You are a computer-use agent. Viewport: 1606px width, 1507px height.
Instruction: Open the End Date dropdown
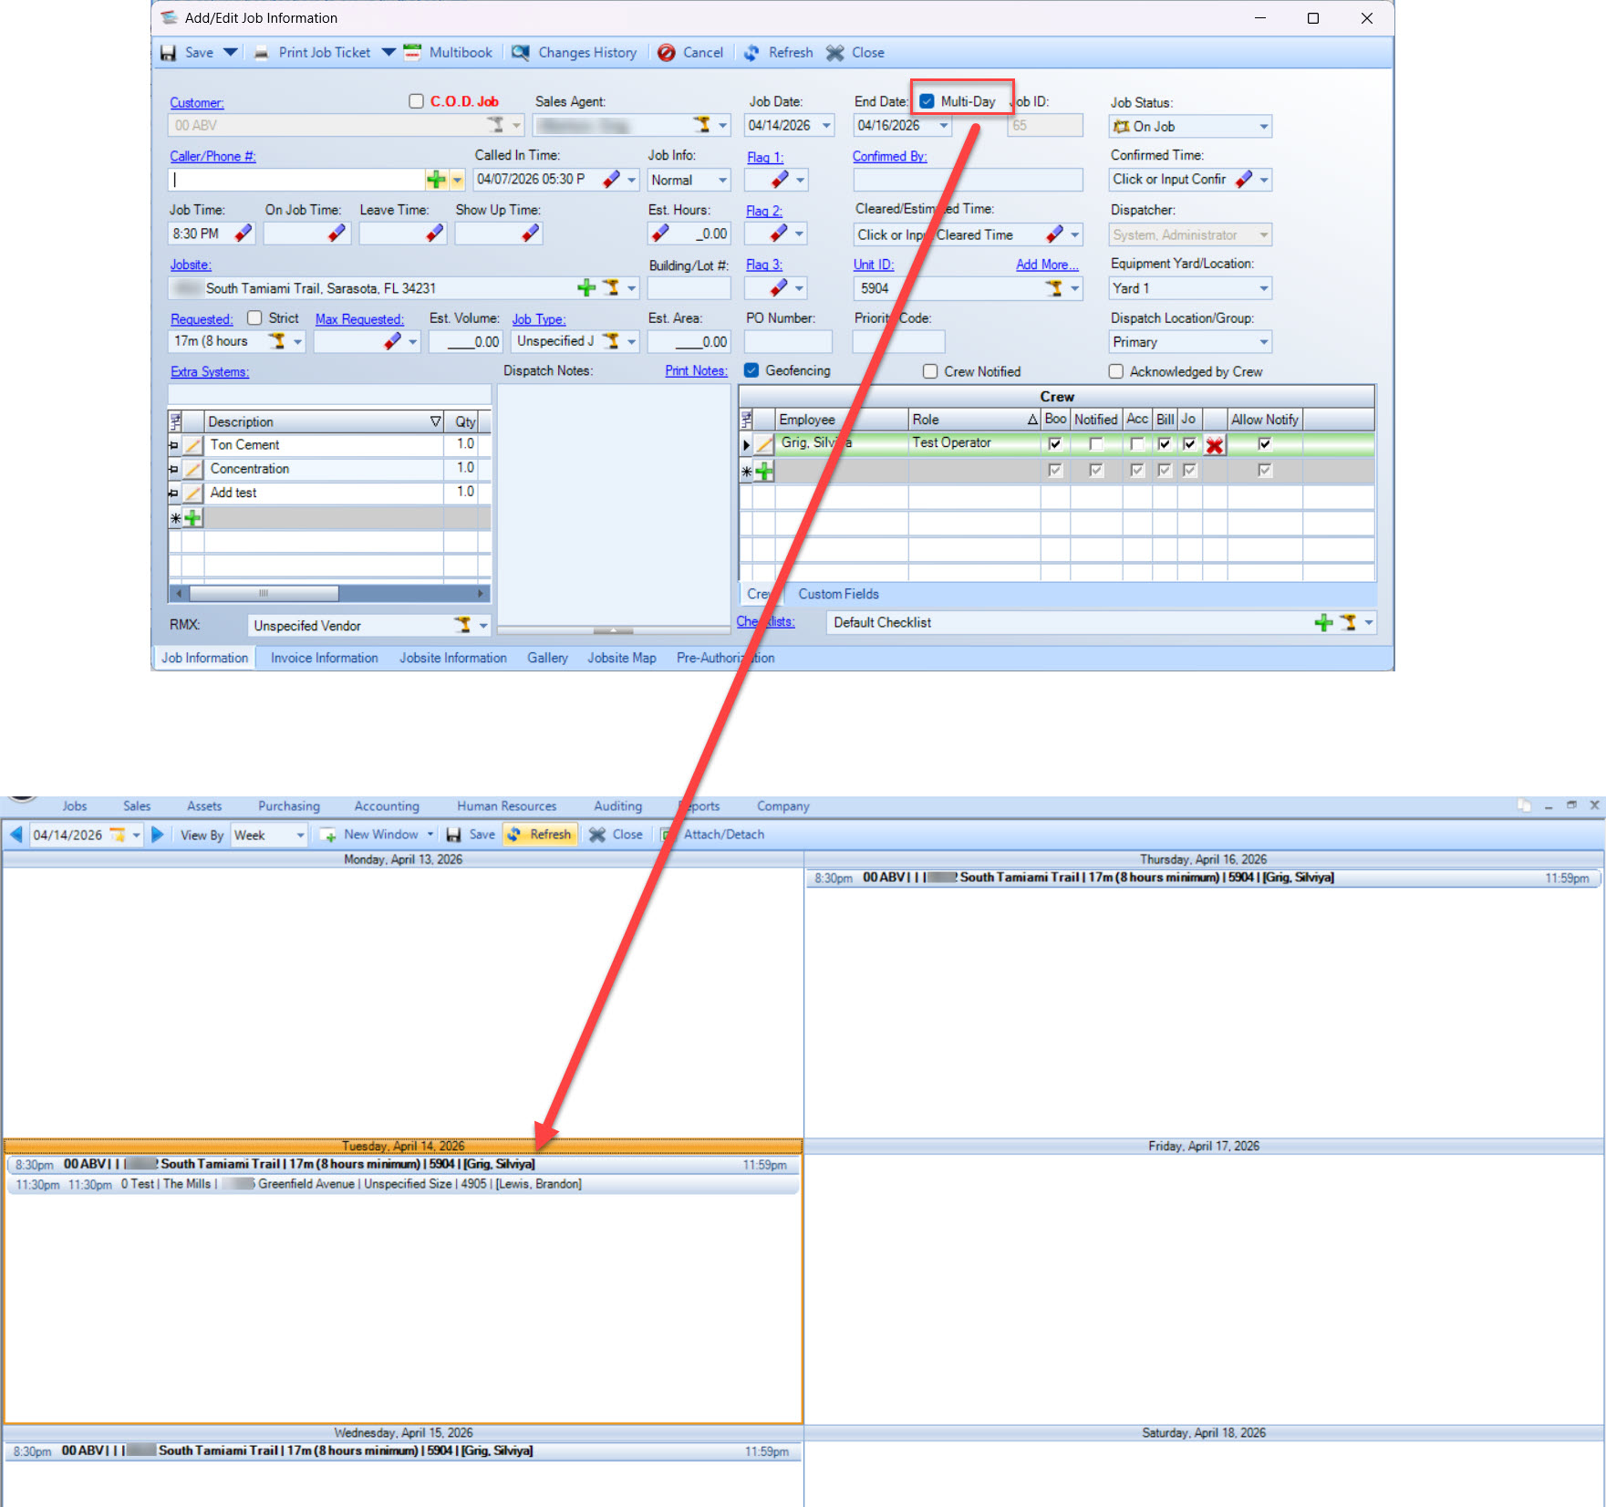click(943, 126)
